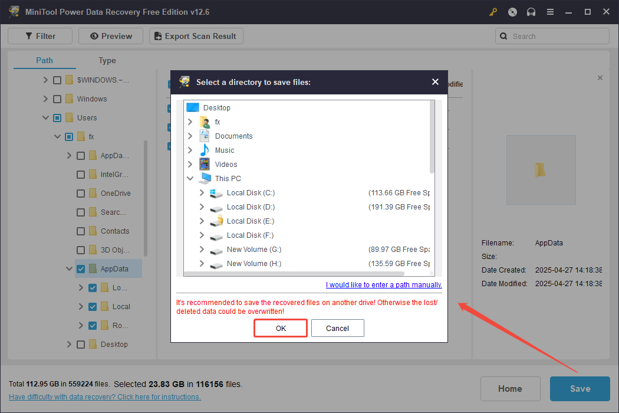Collapse the This PC node
Viewport: 619px width, 413px height.
190,178
